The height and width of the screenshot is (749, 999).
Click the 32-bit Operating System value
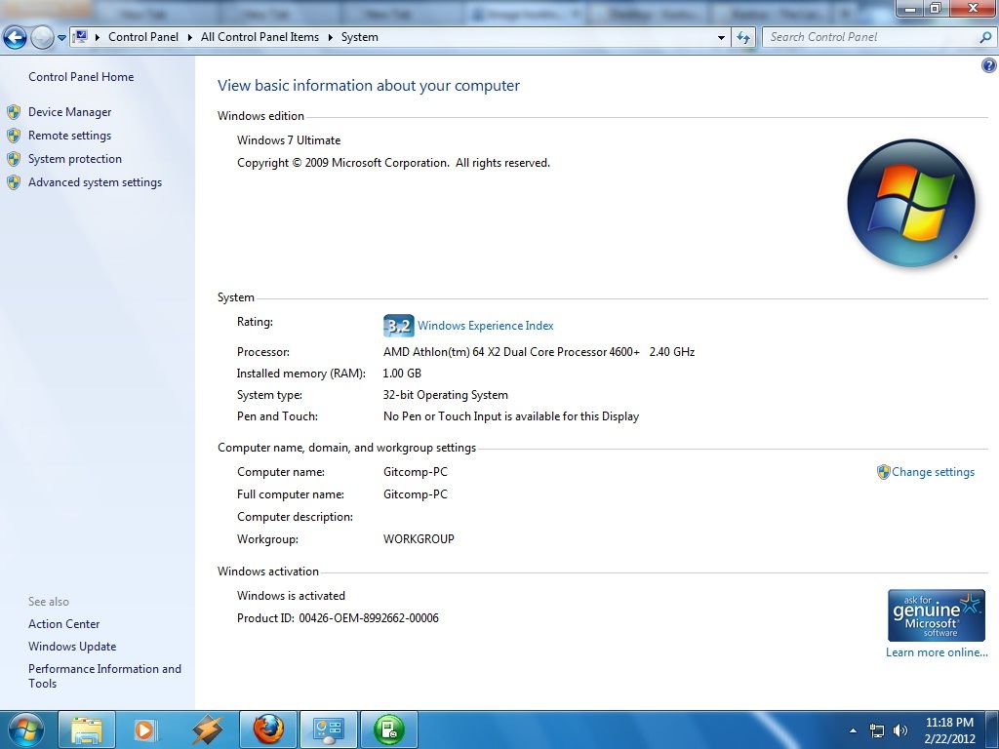445,395
